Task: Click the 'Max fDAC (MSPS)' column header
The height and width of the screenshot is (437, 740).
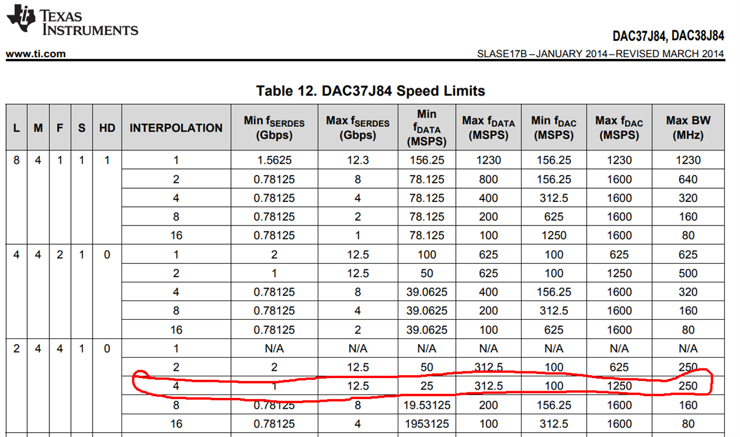Action: click(x=619, y=128)
